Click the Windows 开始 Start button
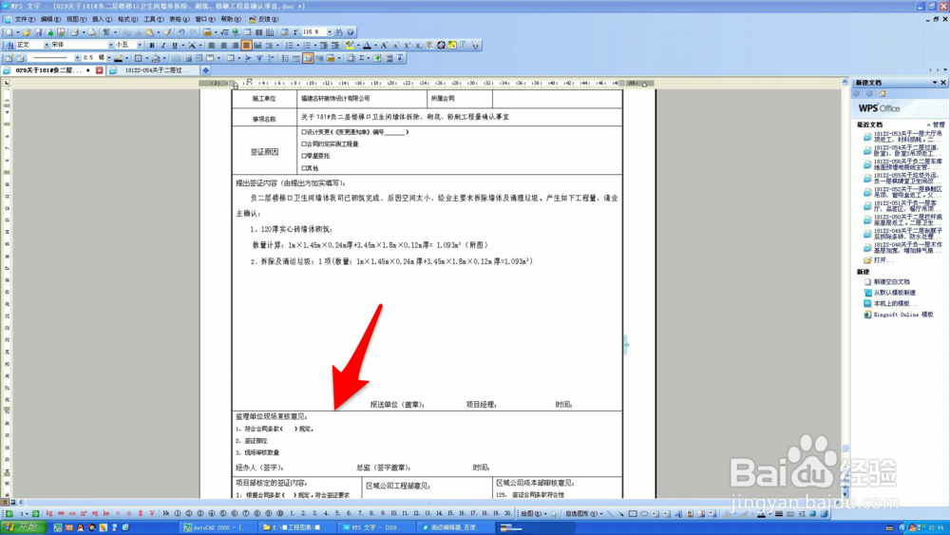 point(22,527)
